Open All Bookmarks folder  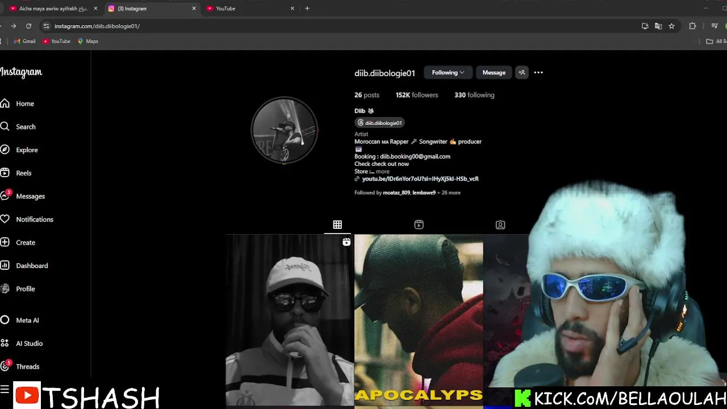pos(716,41)
